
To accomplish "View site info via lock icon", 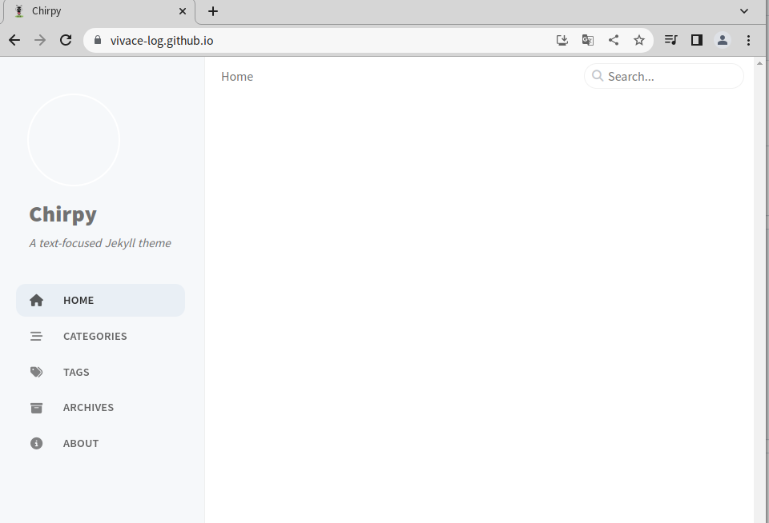I will pos(98,40).
